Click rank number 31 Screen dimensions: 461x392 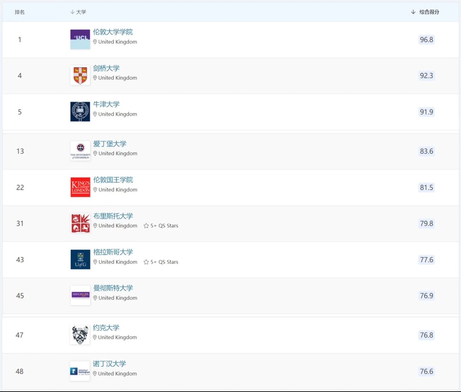[x=20, y=223]
